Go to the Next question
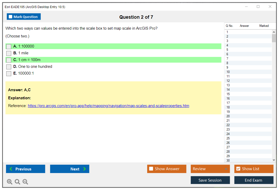Image resolution: width=280 pixels, height=191 pixels. pyautogui.click(x=70, y=169)
